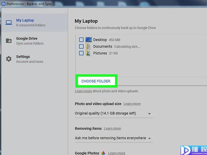Click the Documents folder icon in list
Viewport: 207px width, 155px height.
click(88, 46)
